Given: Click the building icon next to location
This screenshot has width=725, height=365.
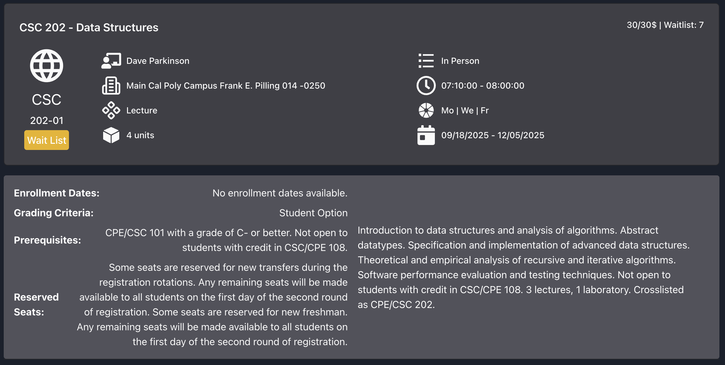Looking at the screenshot, I should point(111,86).
